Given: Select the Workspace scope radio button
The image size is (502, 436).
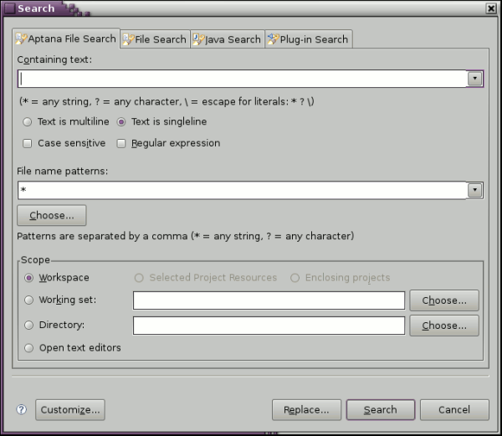Looking at the screenshot, I should click(29, 278).
